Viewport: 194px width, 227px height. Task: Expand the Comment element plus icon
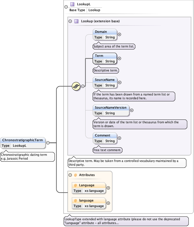(119, 138)
